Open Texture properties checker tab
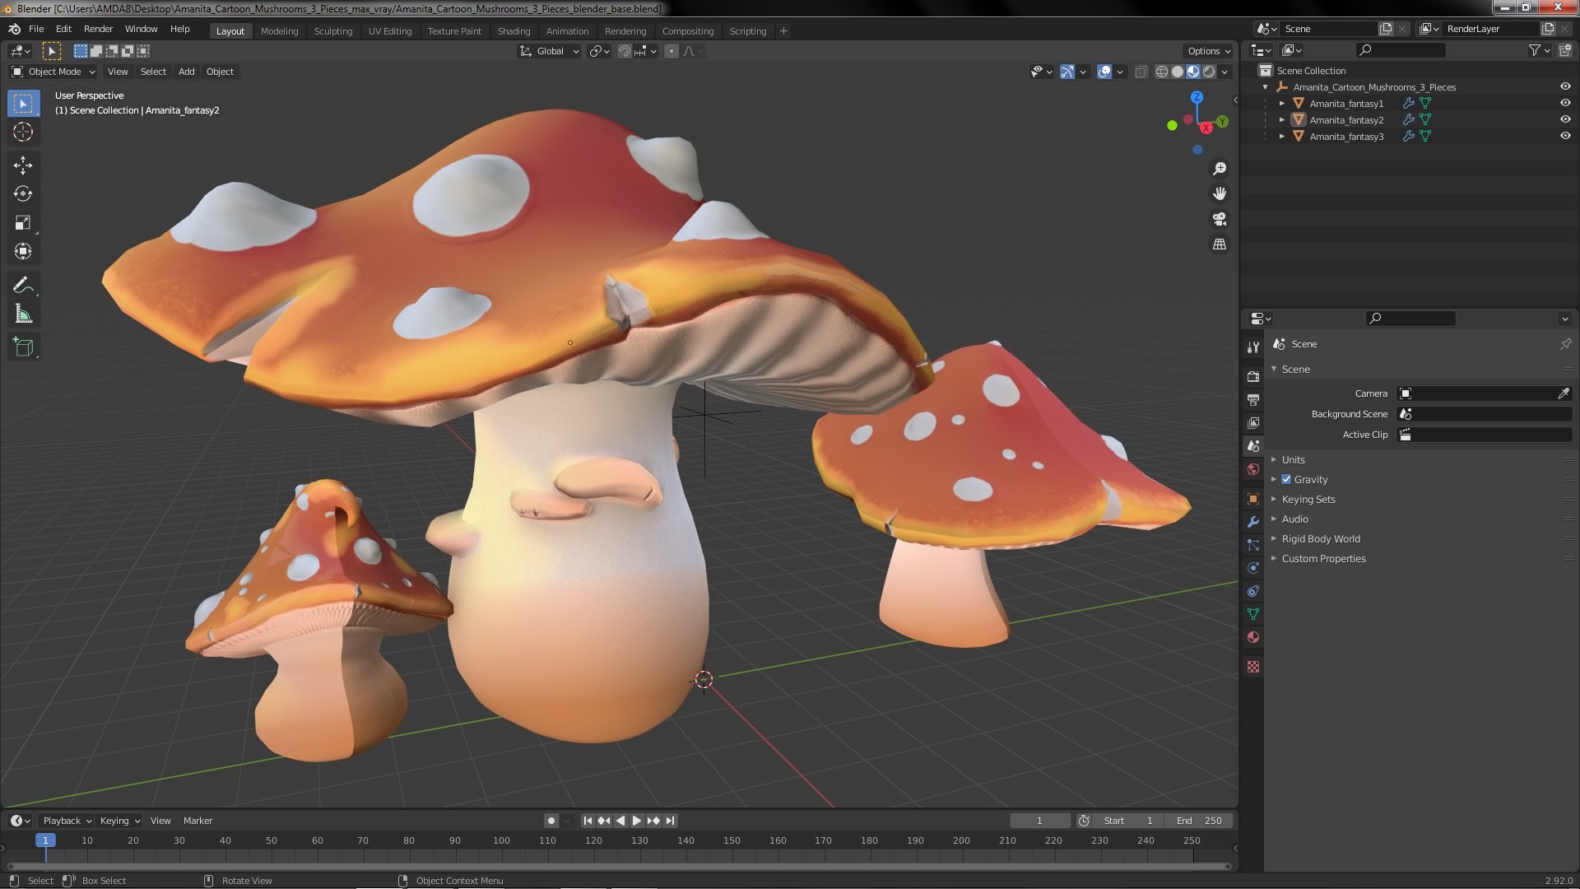The image size is (1580, 889). point(1253,667)
